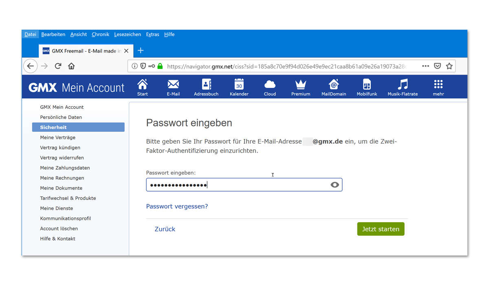The width and height of the screenshot is (489, 293).
Task: Open the mehr grid icon
Action: 438,84
